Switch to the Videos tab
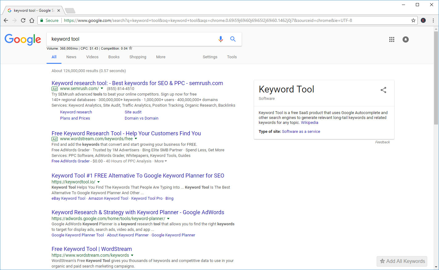Viewport: 439px width, 270px height. (x=92, y=57)
